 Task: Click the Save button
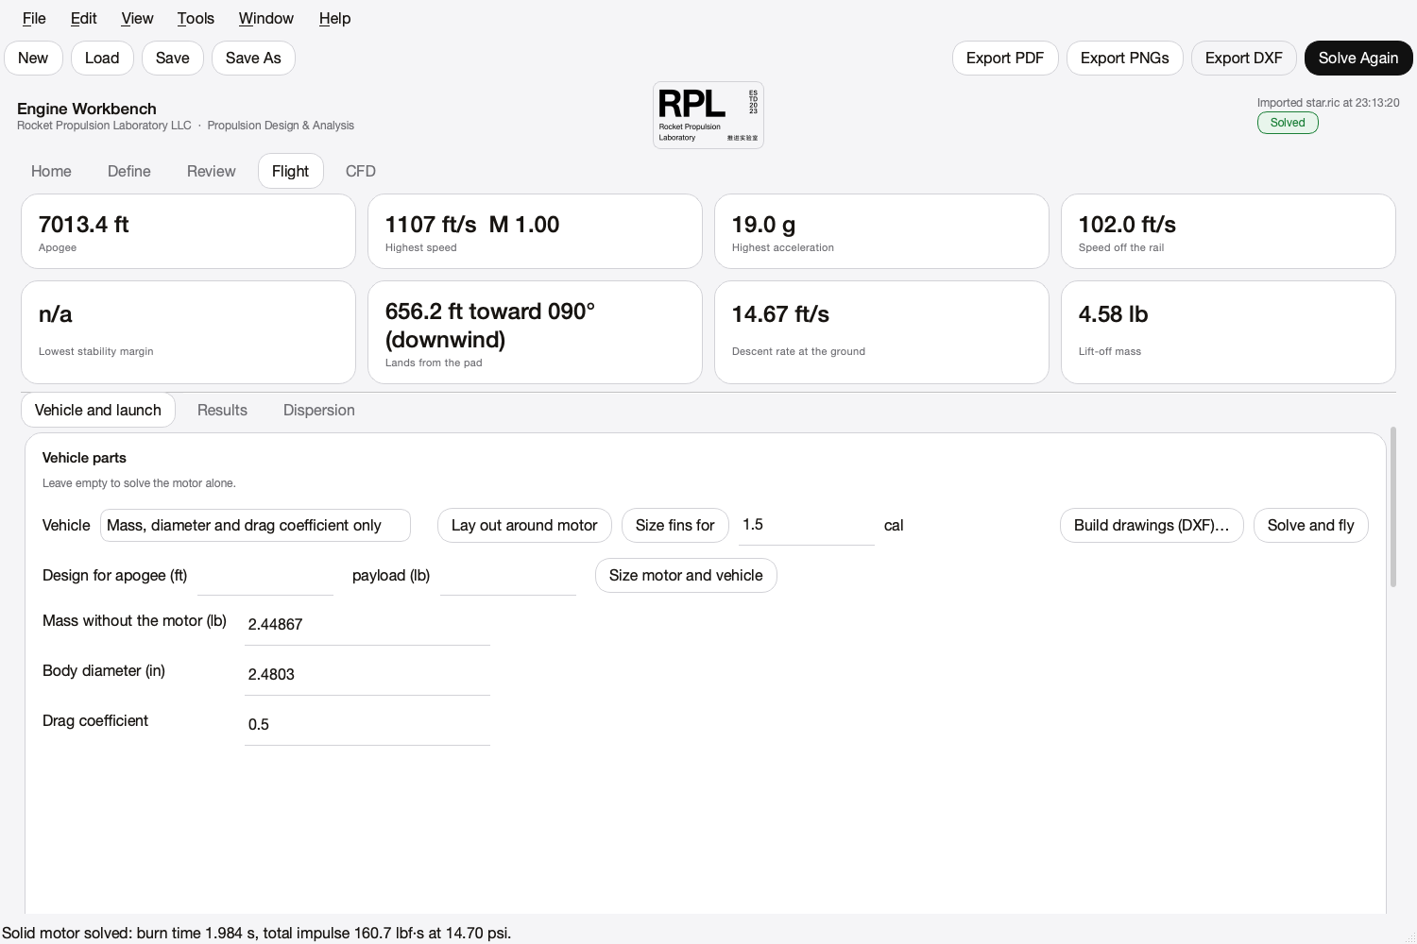click(173, 58)
